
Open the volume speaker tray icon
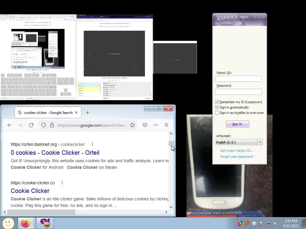tap(276, 223)
